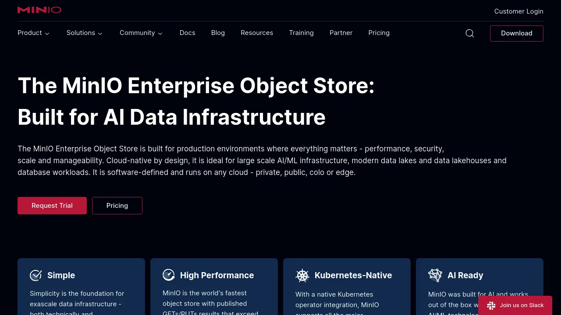
Task: Click the High Performance card heading
Action: [x=217, y=275]
